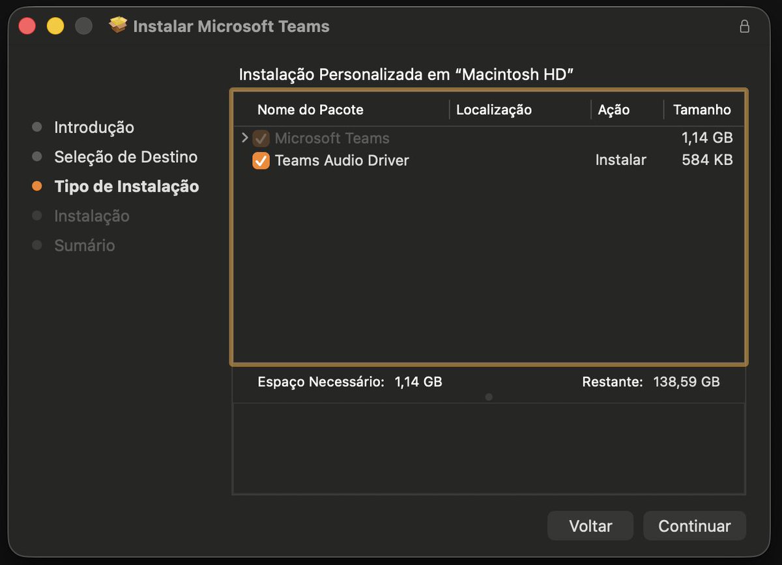Click the Continuar button

[695, 526]
